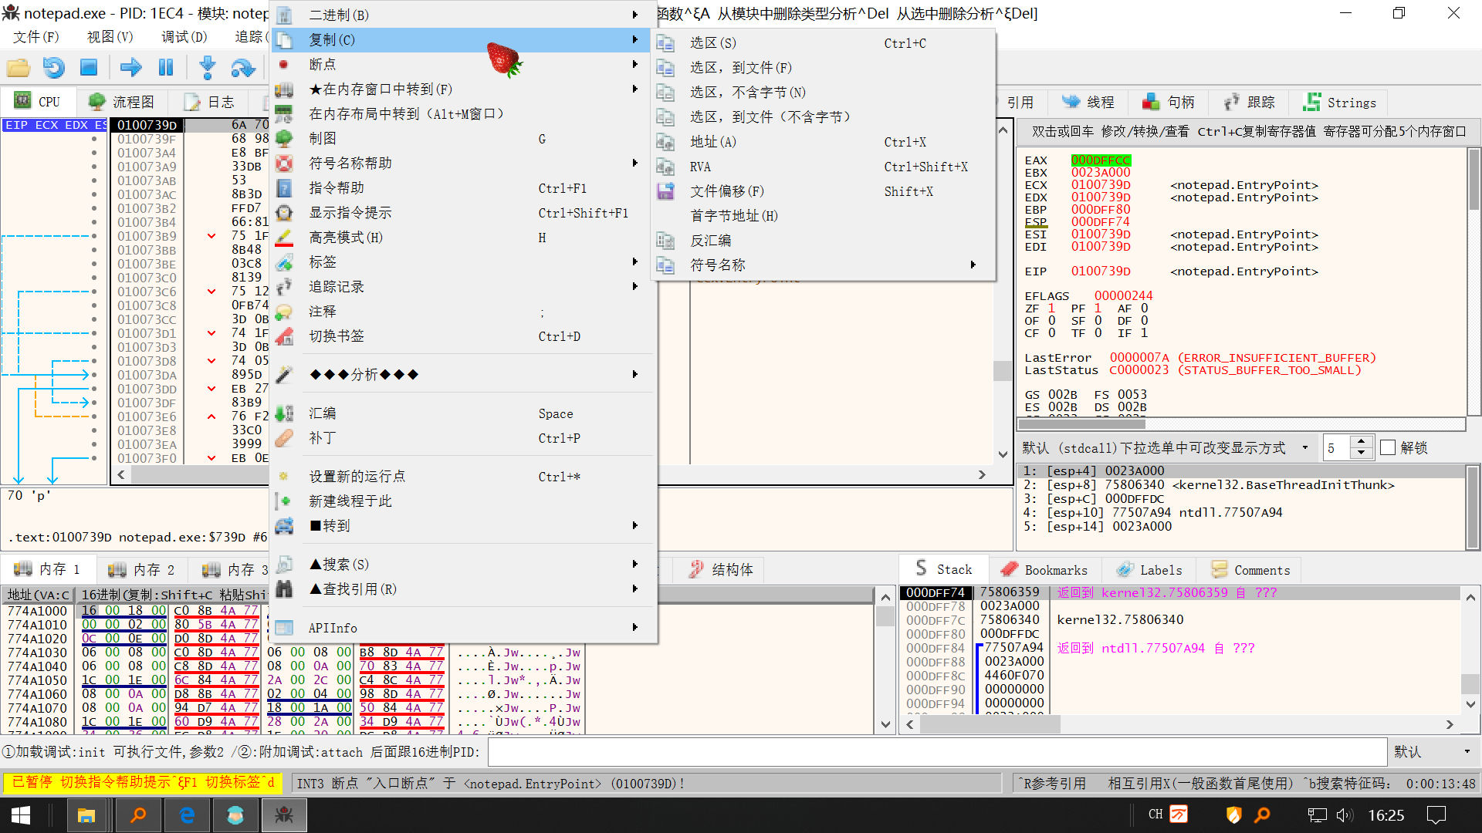The width and height of the screenshot is (1482, 833).
Task: Copy 反汇编 disassembly from submenu
Action: tap(823, 241)
